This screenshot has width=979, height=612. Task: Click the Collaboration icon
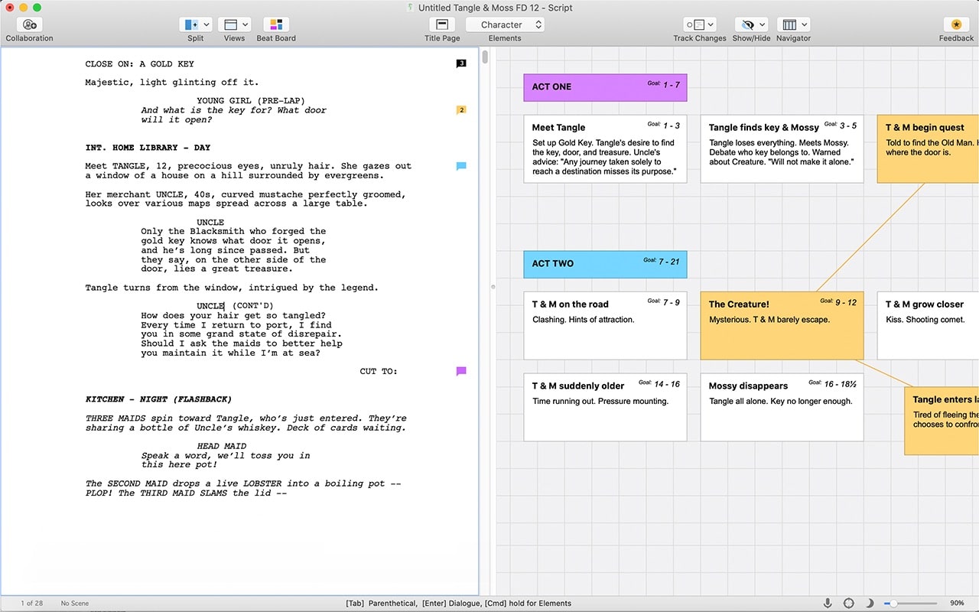(28, 24)
